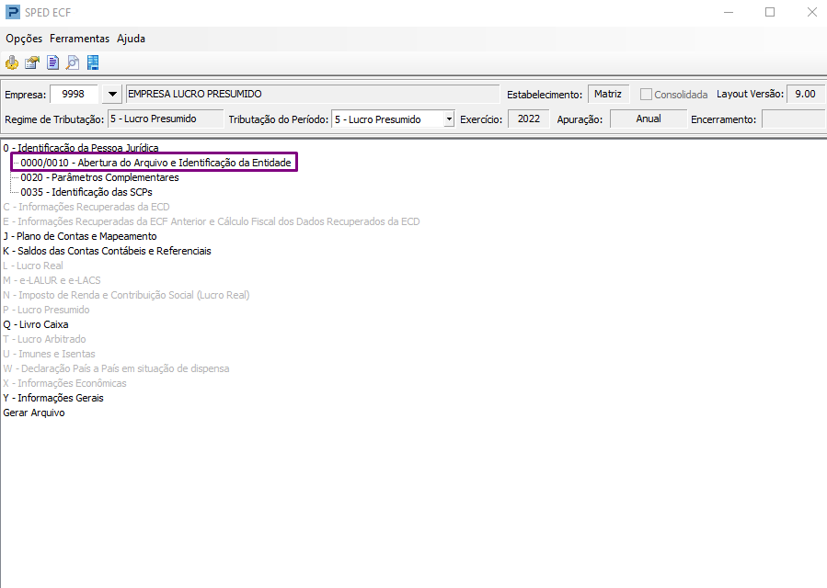Toggle the Consolidada checkbox
This screenshot has height=588, width=827.
(x=646, y=95)
